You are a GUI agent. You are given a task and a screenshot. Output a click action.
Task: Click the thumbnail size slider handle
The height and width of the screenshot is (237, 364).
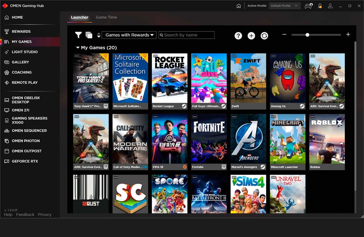point(307,35)
